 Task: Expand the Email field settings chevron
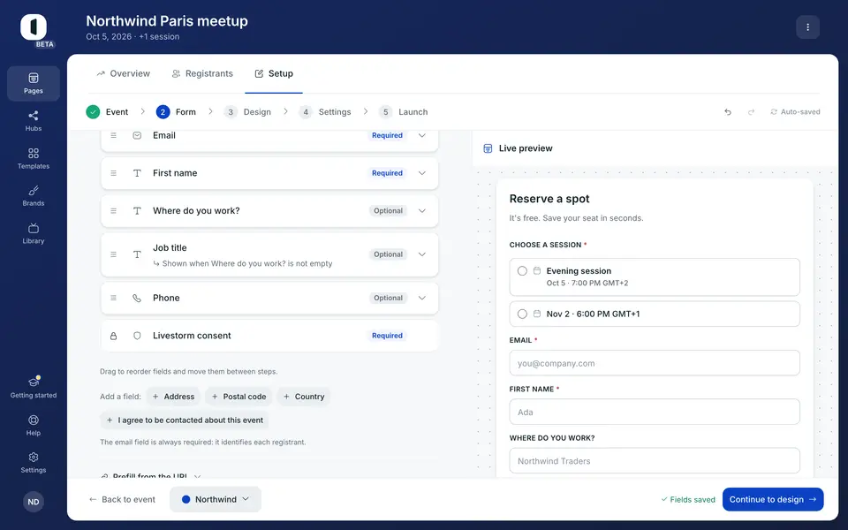point(422,135)
